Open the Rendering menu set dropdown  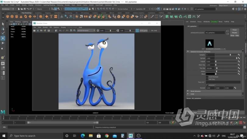point(8,9)
